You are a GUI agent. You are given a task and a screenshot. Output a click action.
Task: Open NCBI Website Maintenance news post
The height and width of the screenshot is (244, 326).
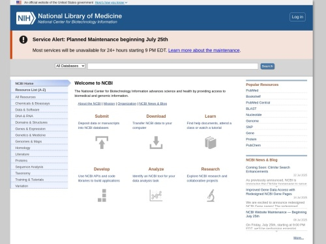click(276, 214)
